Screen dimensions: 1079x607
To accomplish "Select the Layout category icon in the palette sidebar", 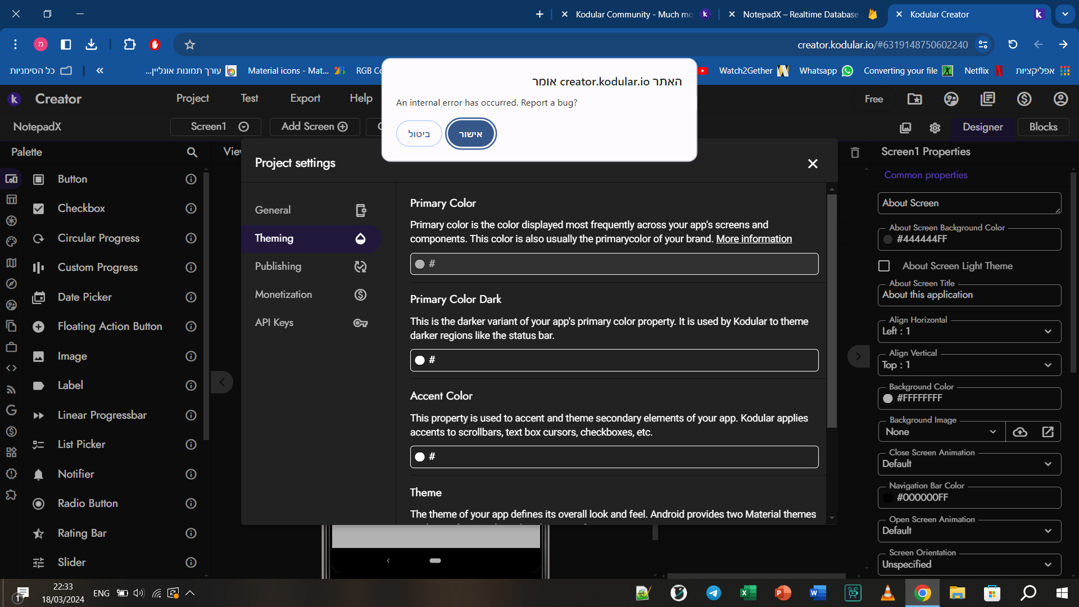I will [x=11, y=200].
